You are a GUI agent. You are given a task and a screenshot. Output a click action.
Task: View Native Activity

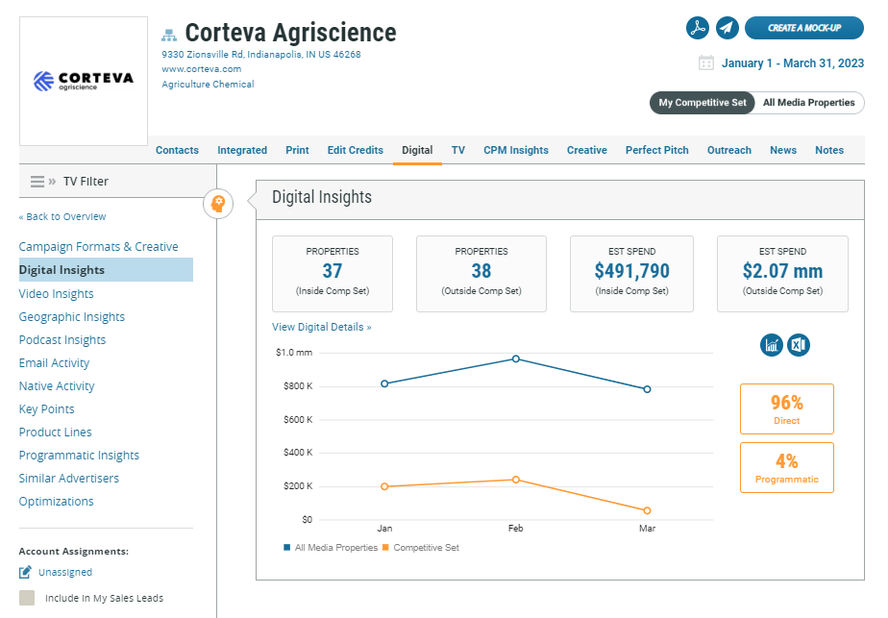pyautogui.click(x=57, y=386)
